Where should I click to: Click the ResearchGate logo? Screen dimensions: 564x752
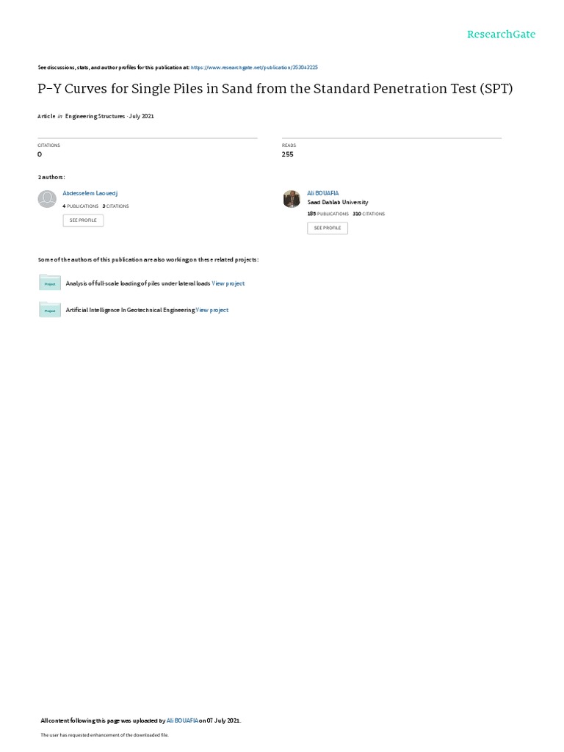[501, 34]
